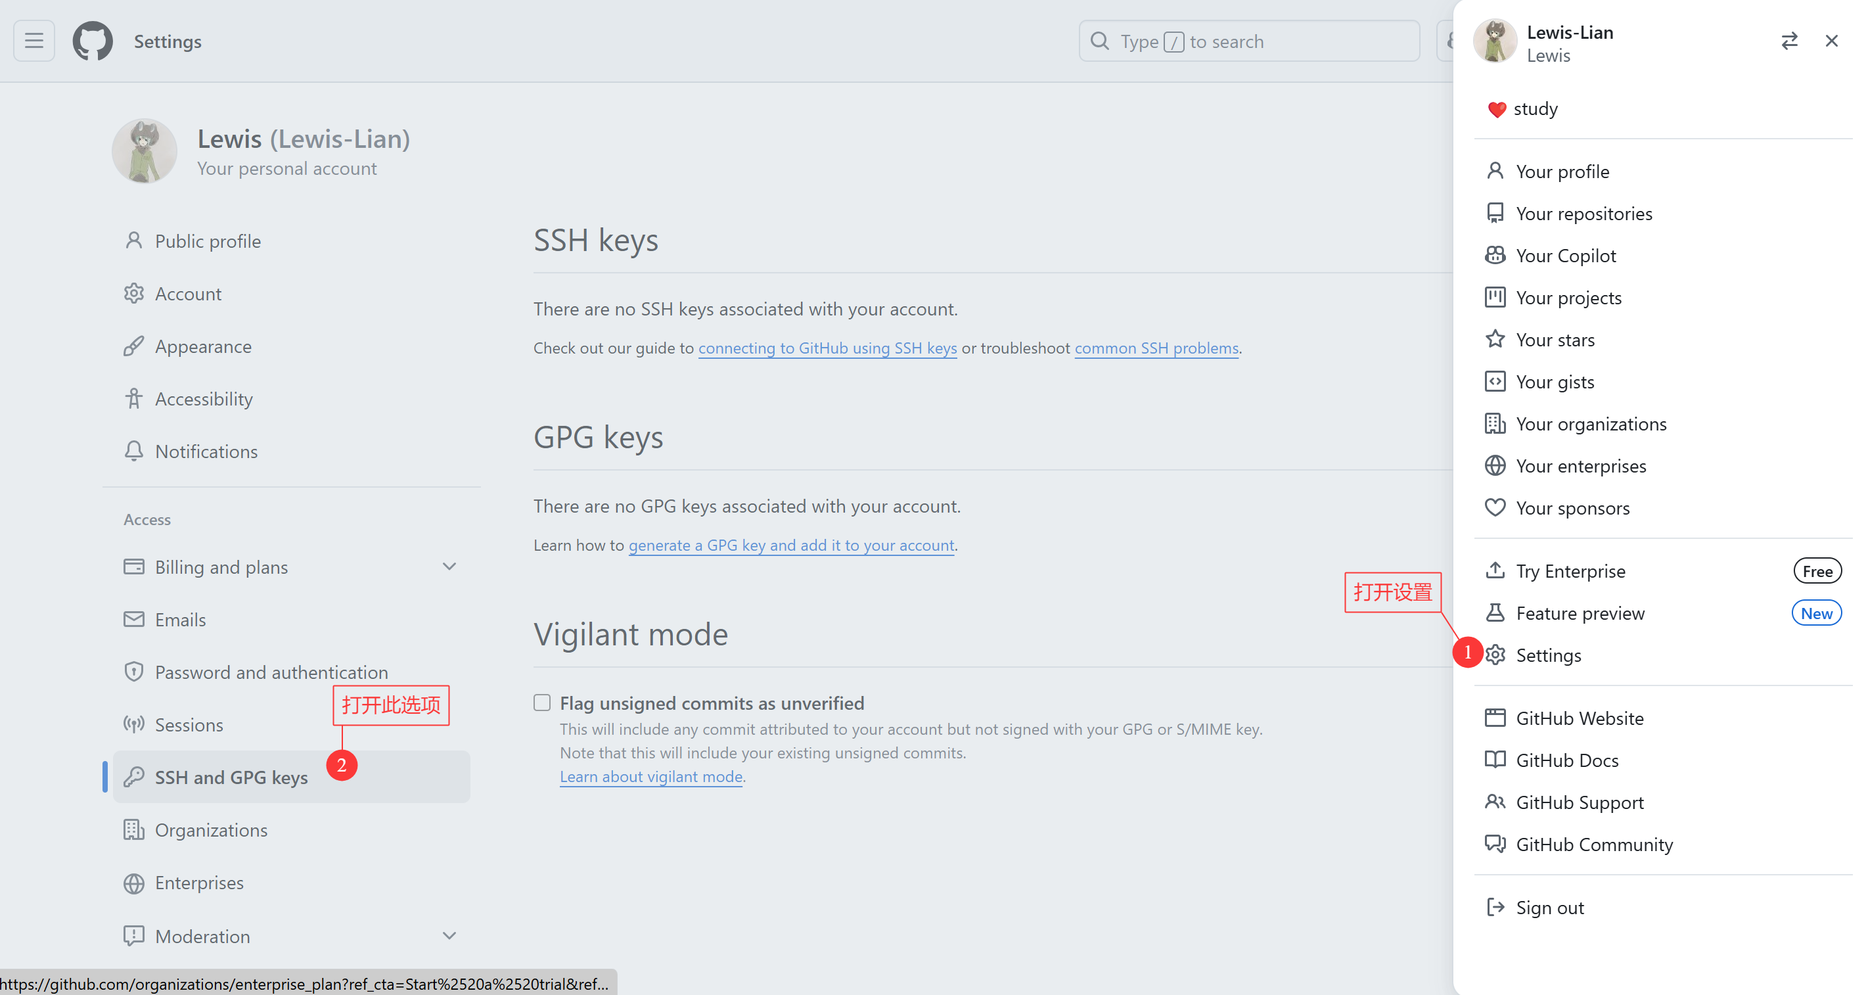Click the GitHub Support people icon

point(1495,802)
